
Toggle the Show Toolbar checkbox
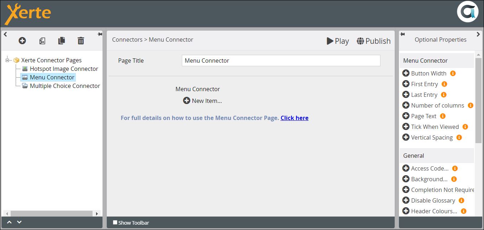(x=115, y=223)
